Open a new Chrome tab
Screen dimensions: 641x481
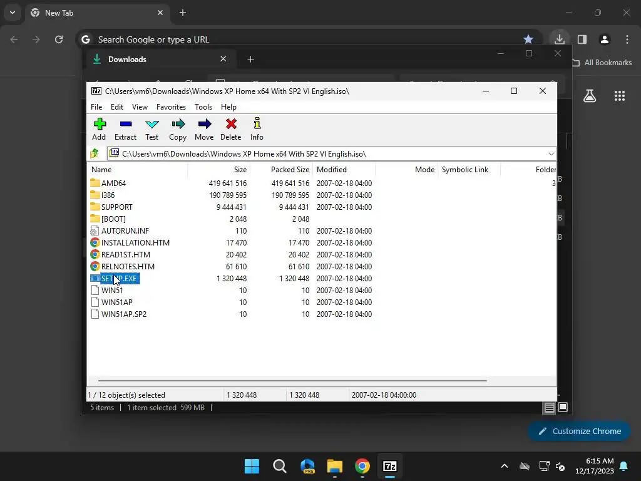pyautogui.click(x=183, y=13)
